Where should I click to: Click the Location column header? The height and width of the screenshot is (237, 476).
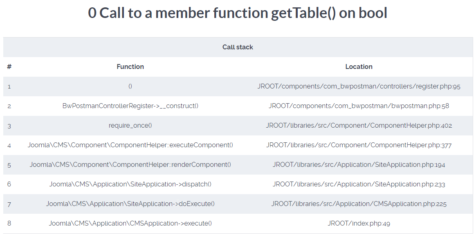point(359,67)
